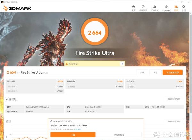
Task: Click the orange Download button in update notice
Action: [73, 135]
